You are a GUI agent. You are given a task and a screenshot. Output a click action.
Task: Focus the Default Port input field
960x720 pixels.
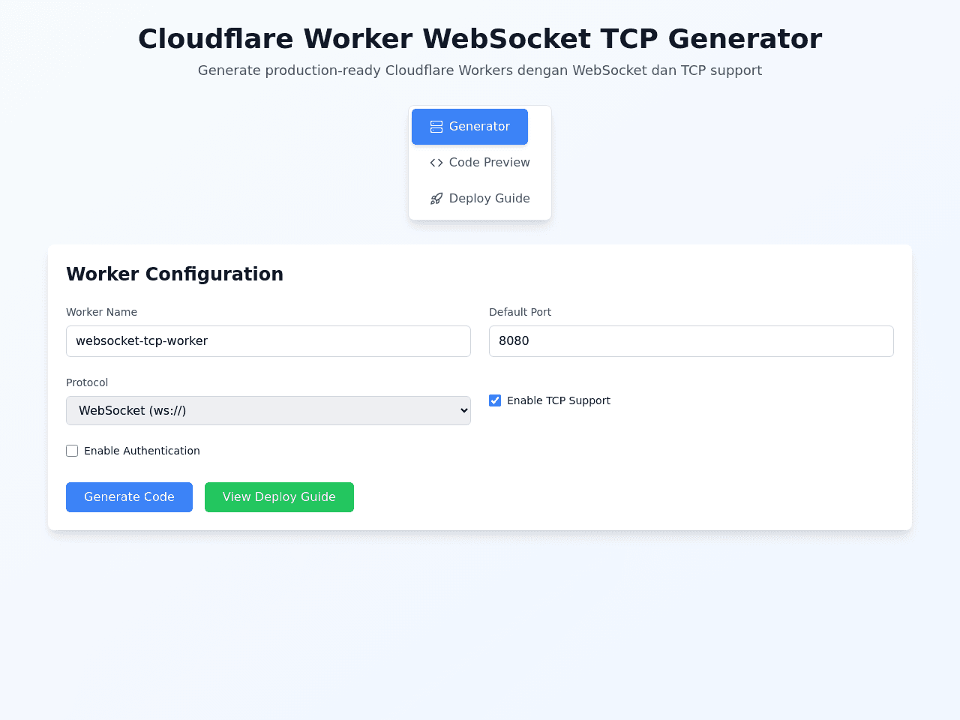691,341
